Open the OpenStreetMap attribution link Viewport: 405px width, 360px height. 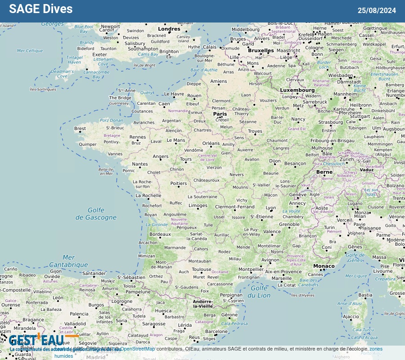click(137, 349)
